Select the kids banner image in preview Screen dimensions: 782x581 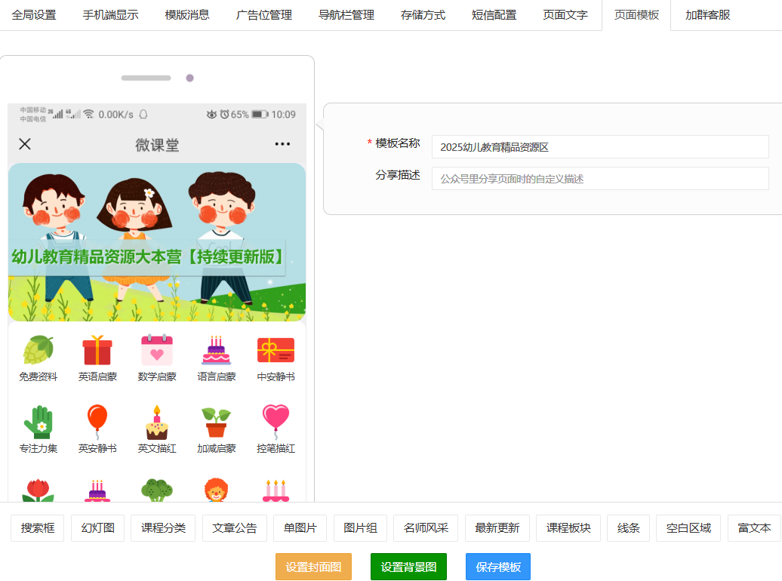click(157, 241)
